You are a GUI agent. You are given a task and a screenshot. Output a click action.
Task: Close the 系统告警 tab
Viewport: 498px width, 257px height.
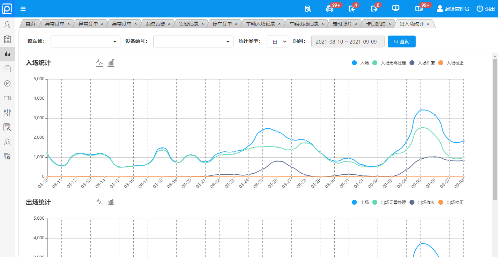tap(169, 24)
